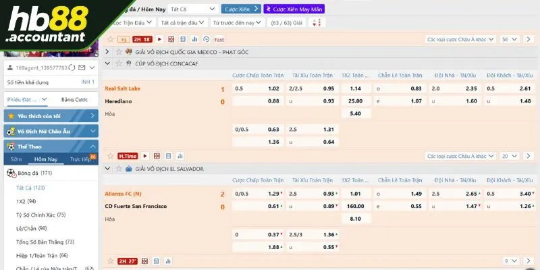Open Từ trước đến nay dropdown
540x270 pixels.
click(238, 23)
